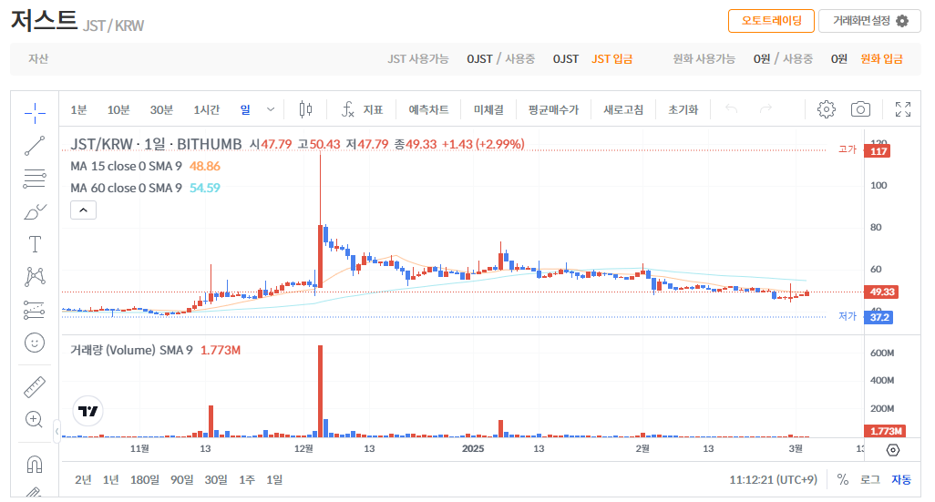
Task: Select the 일 daily interval
Action: (245, 109)
